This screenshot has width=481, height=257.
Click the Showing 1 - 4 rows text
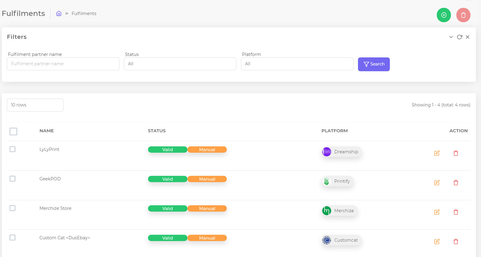(441, 105)
